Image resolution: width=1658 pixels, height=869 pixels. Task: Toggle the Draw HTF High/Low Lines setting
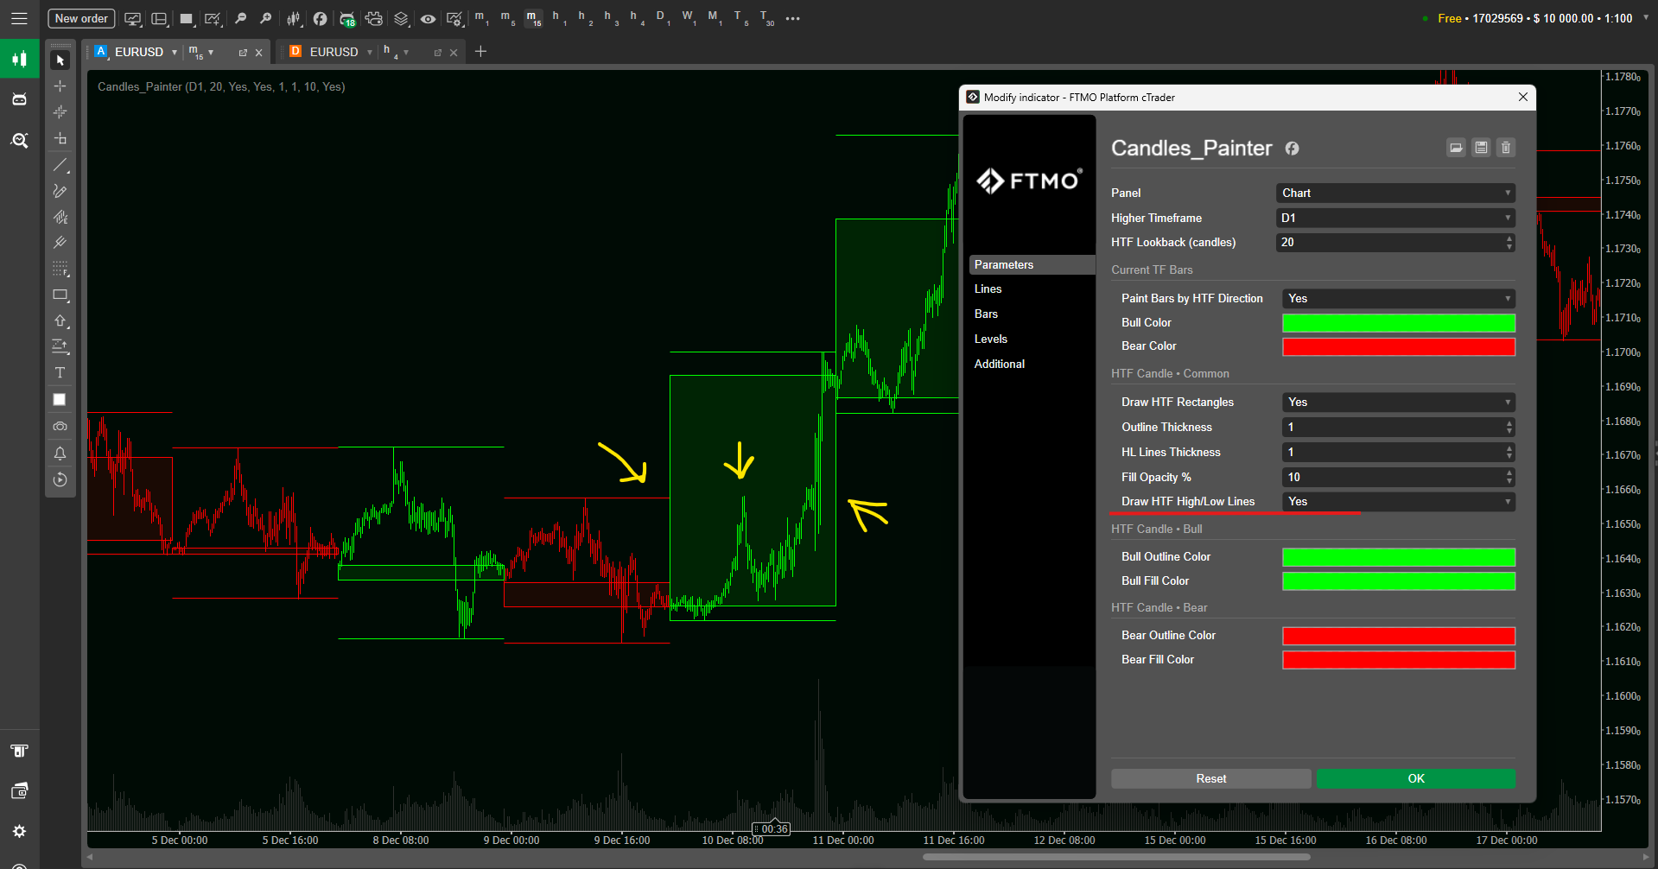click(x=1398, y=502)
